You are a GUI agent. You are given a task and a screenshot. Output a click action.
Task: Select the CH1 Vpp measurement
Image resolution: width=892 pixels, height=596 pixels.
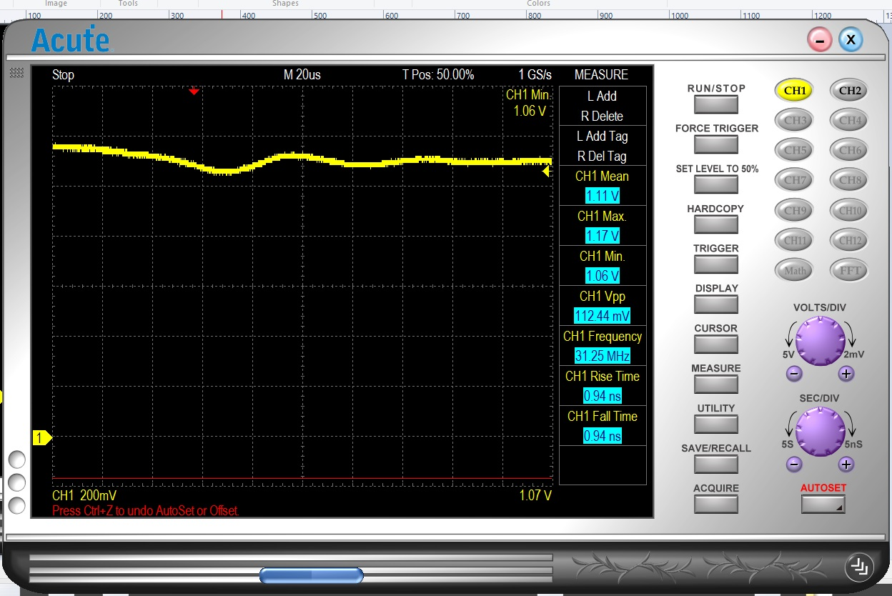pyautogui.click(x=602, y=306)
